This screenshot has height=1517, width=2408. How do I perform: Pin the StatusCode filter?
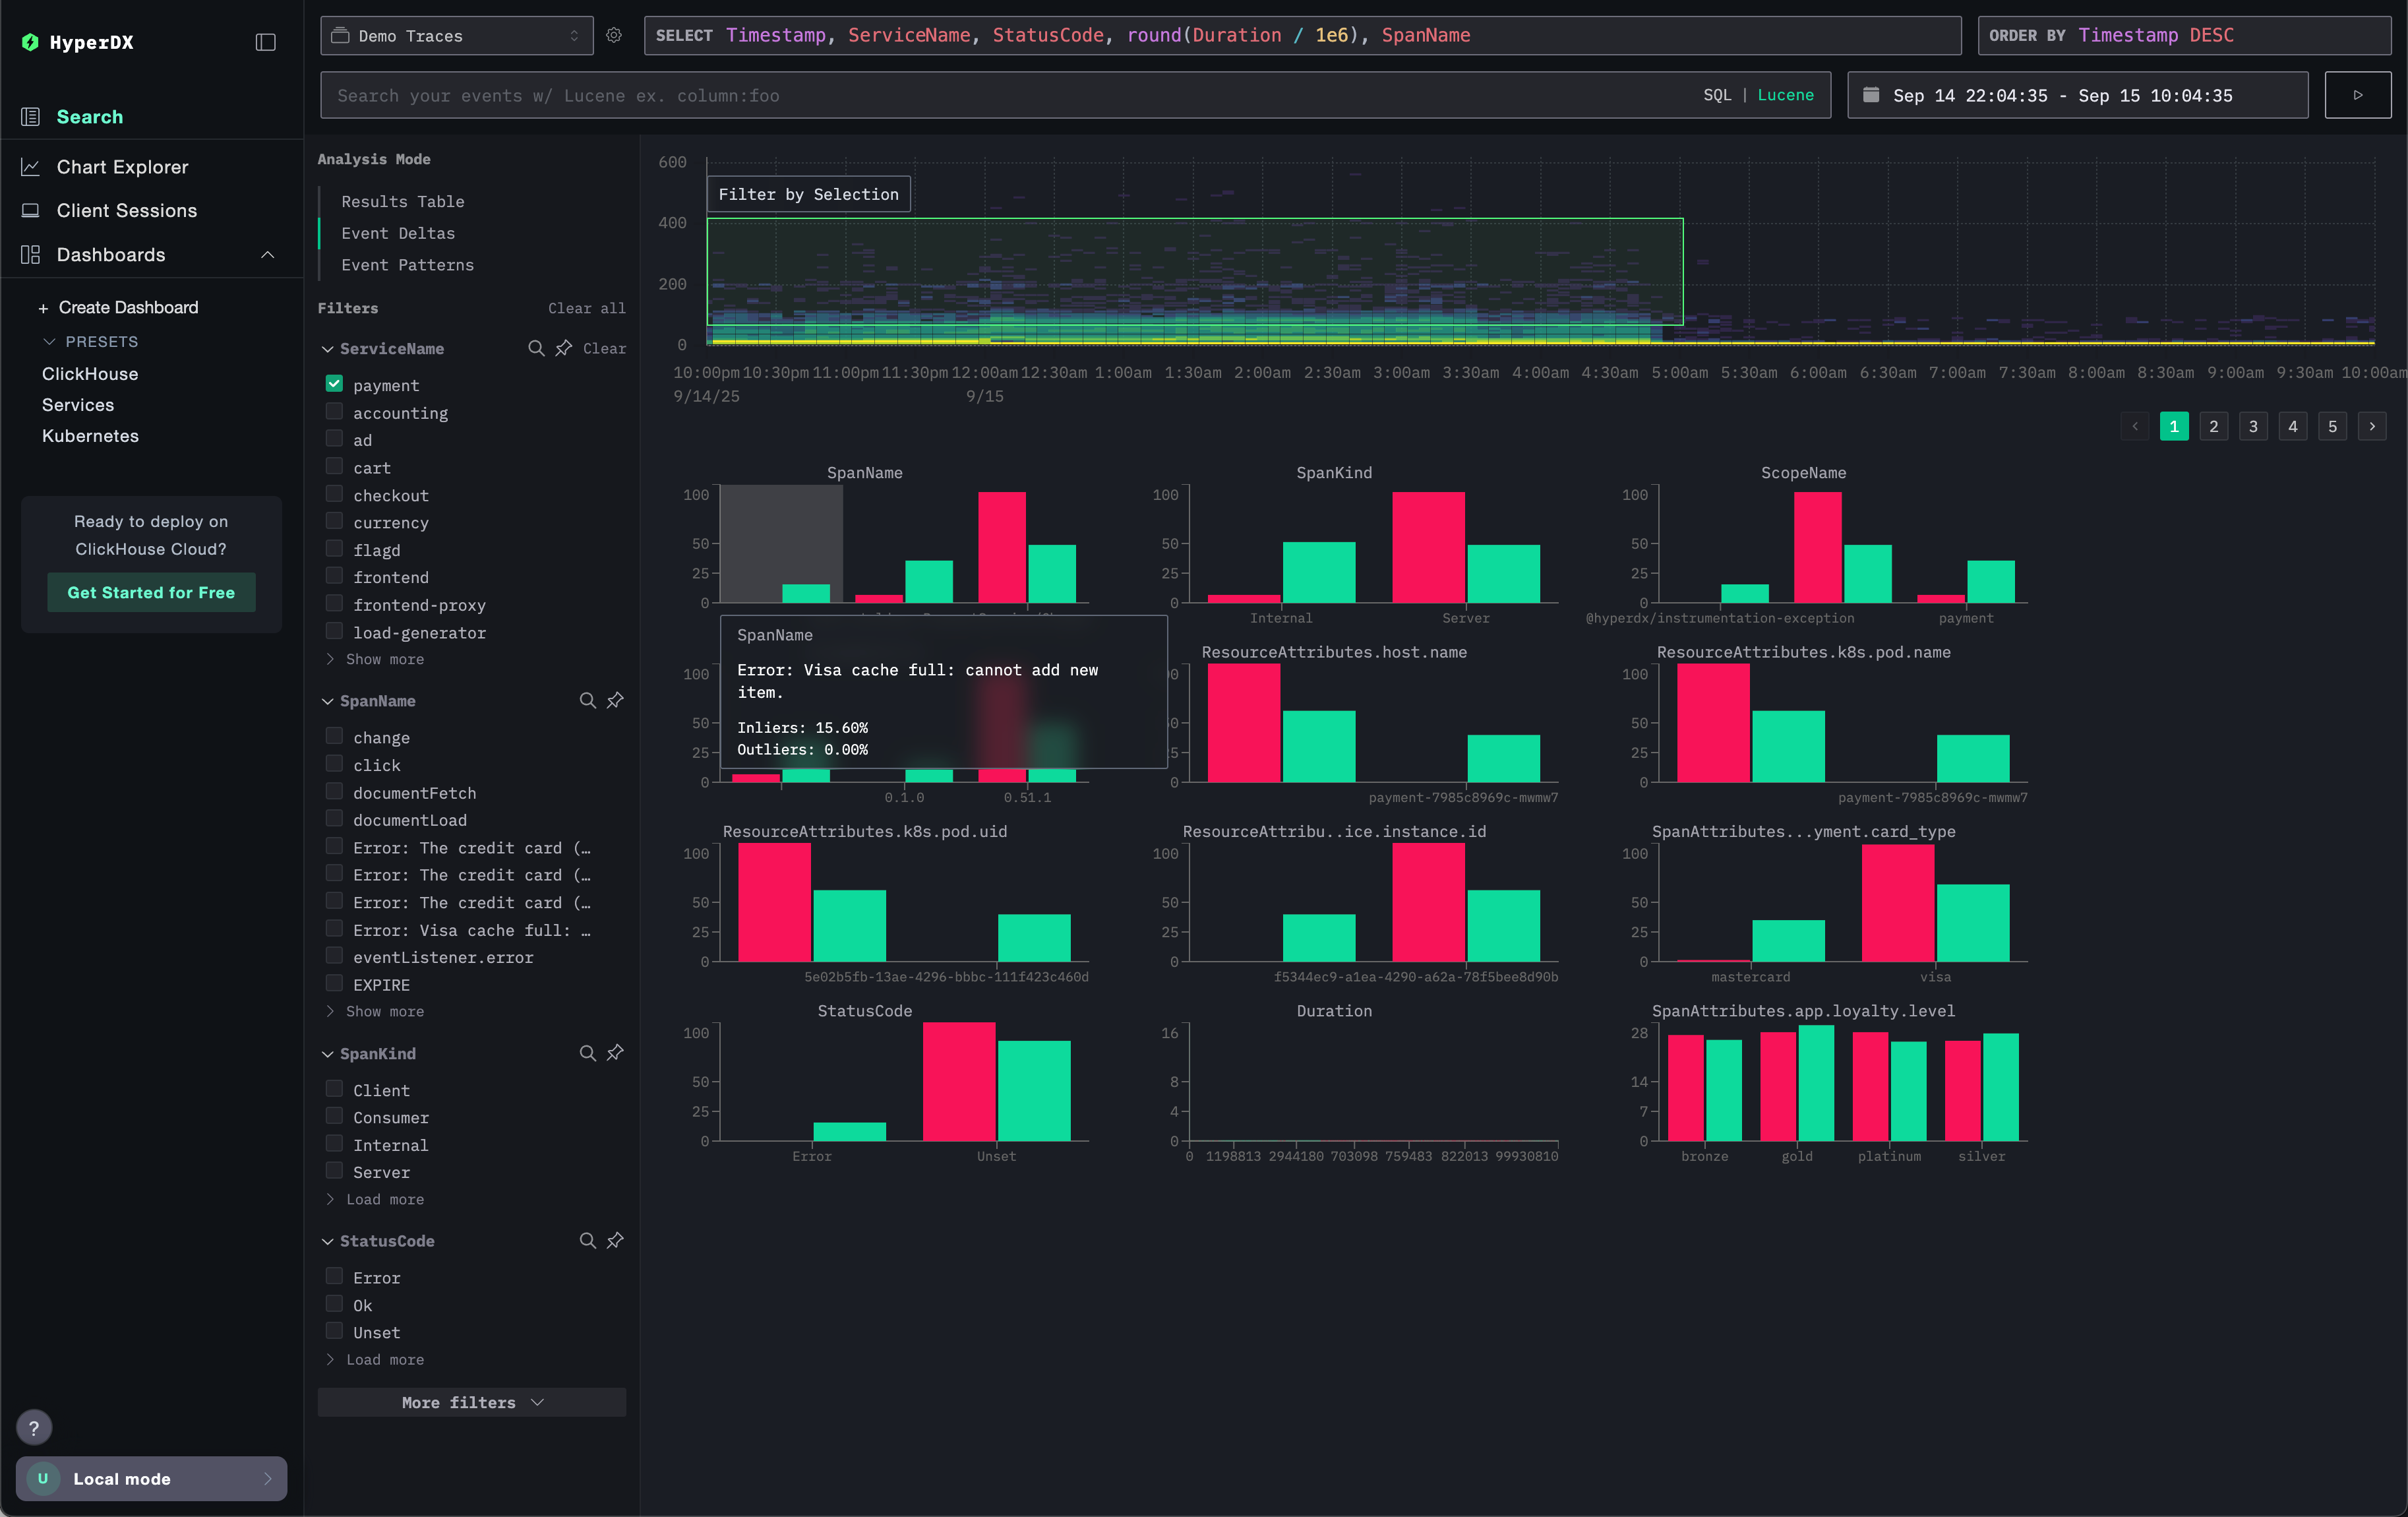click(x=615, y=1240)
